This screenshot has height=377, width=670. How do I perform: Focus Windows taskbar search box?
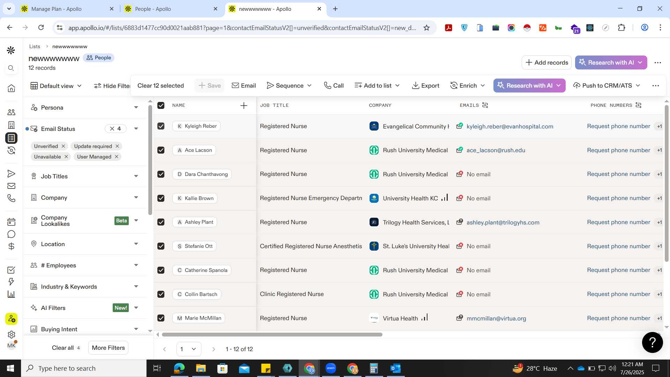[x=84, y=368]
